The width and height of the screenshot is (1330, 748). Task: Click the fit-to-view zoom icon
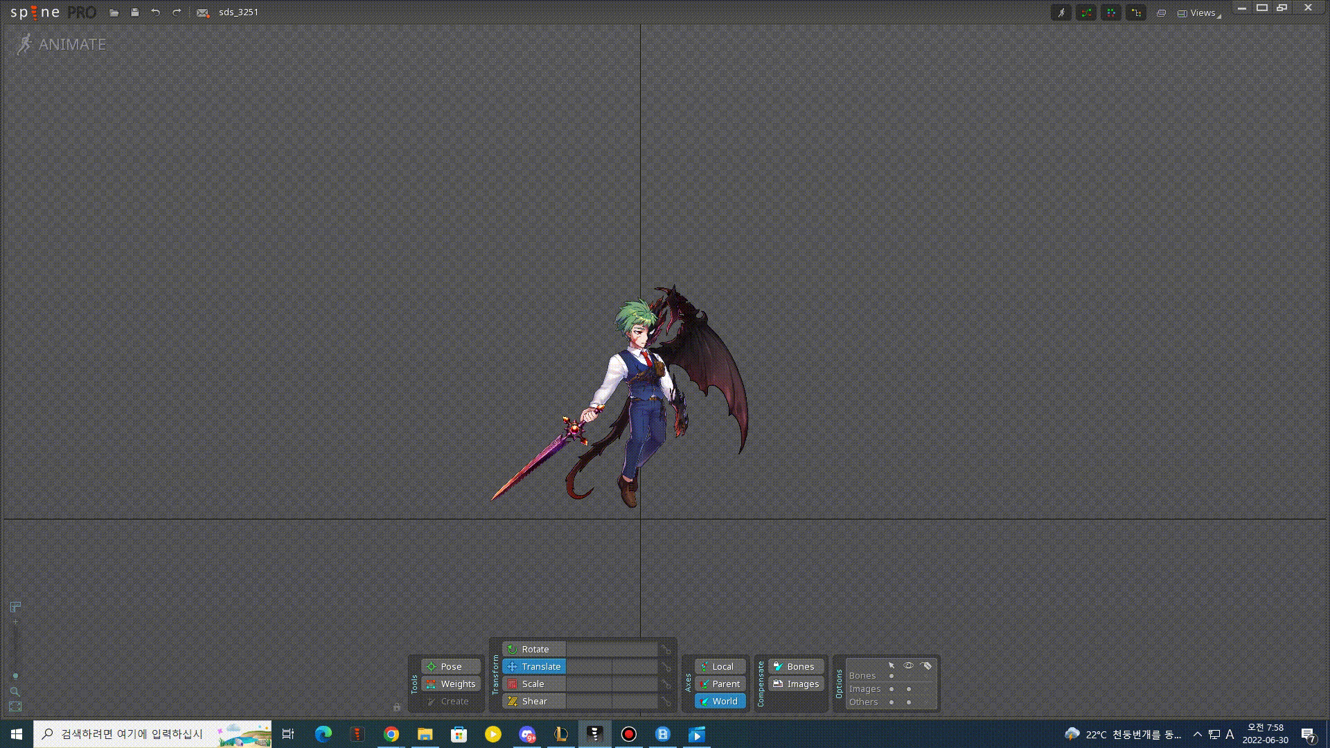(15, 707)
